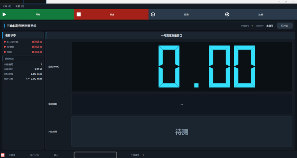Click the large 0.00 width readout display
Image resolution: width=297 pixels, height=158 pixels.
[182, 67]
